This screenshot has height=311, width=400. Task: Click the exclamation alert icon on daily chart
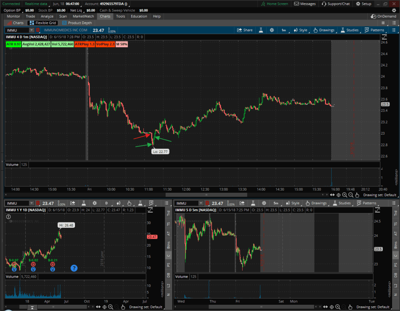coord(9,216)
